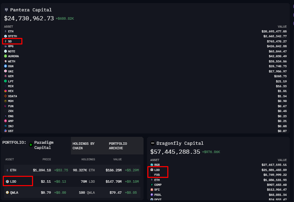Click Pantera total $24,730,962.73
This screenshot has width=294, height=202.
29,18
